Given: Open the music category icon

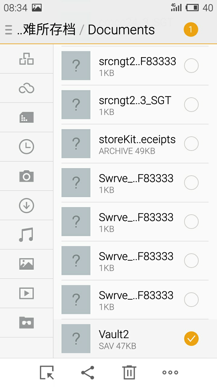Looking at the screenshot, I should coord(27,235).
